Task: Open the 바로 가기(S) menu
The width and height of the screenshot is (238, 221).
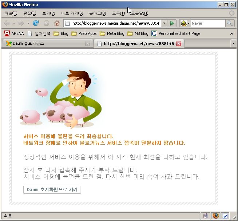Action: 72,13
